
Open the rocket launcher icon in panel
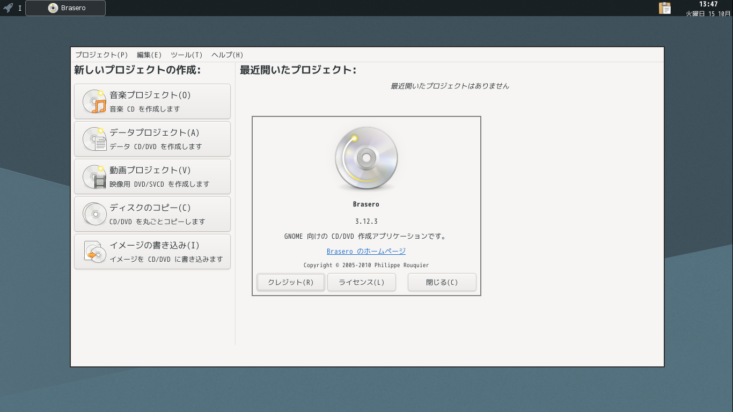[x=8, y=8]
